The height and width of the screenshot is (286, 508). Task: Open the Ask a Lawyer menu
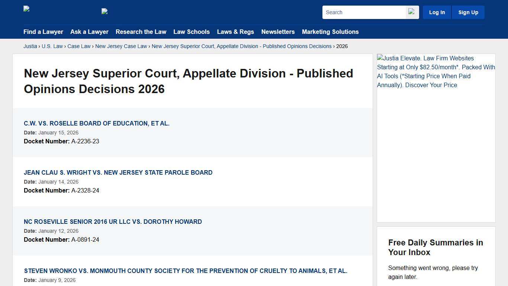(89, 32)
